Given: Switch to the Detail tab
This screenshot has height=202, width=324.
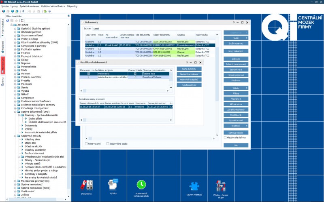Looking at the screenshot, I should point(96,29).
